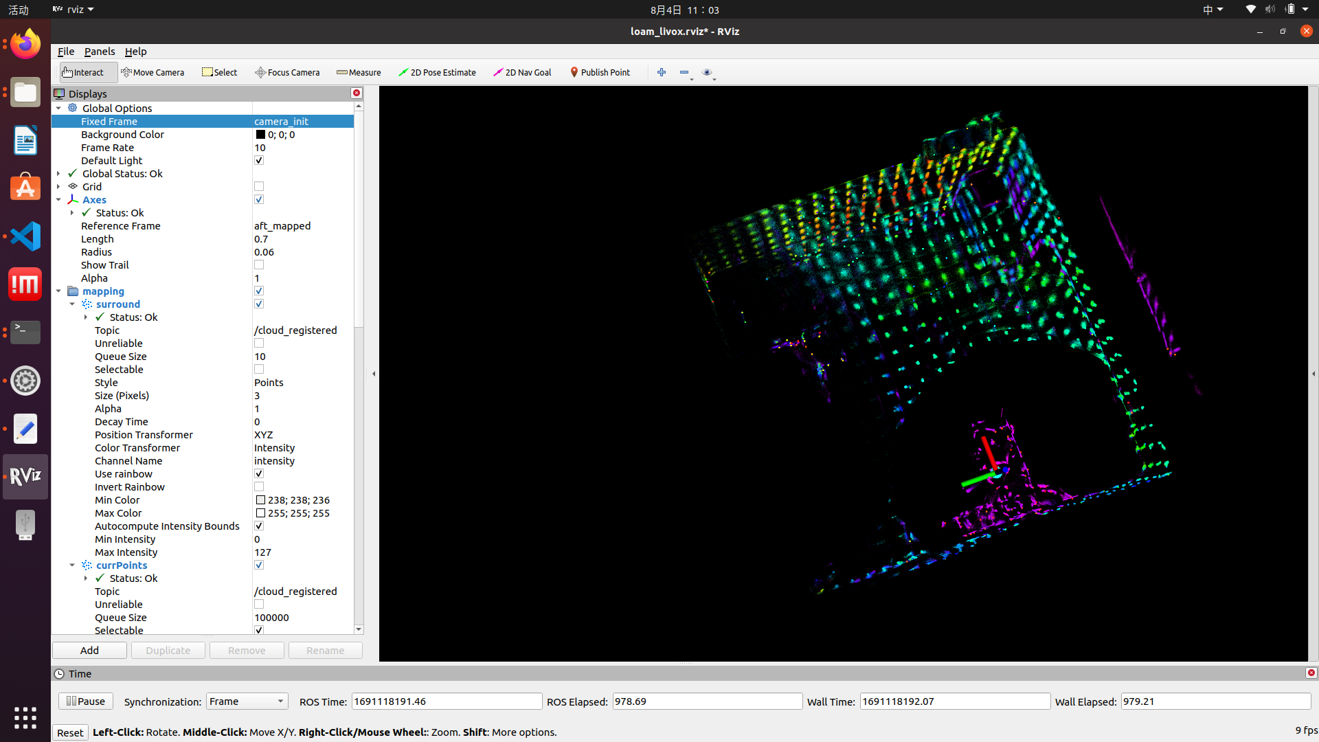Click the Publish Point tool
The image size is (1319, 742).
click(600, 72)
